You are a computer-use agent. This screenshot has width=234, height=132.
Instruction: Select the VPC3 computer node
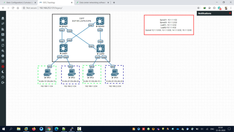pyautogui.click(x=91, y=73)
